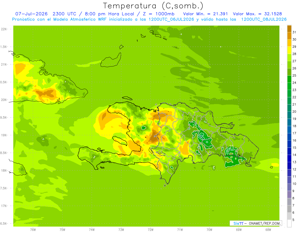Click the 'ONAMET/REP.DOM.' credit label
Screen dimensions: 301x233
coord(265,223)
